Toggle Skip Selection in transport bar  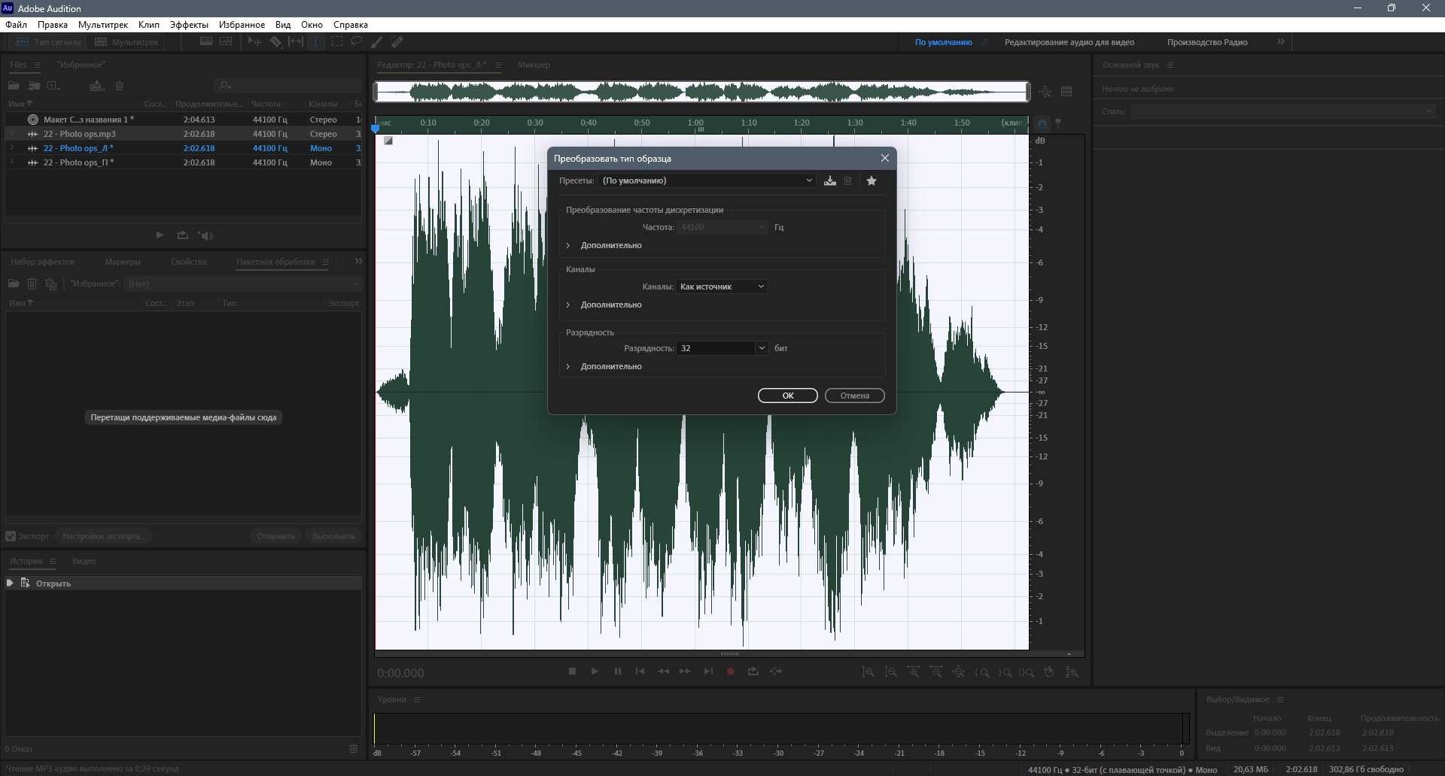(x=776, y=671)
